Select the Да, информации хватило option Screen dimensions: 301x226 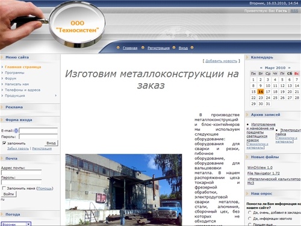tap(250, 219)
